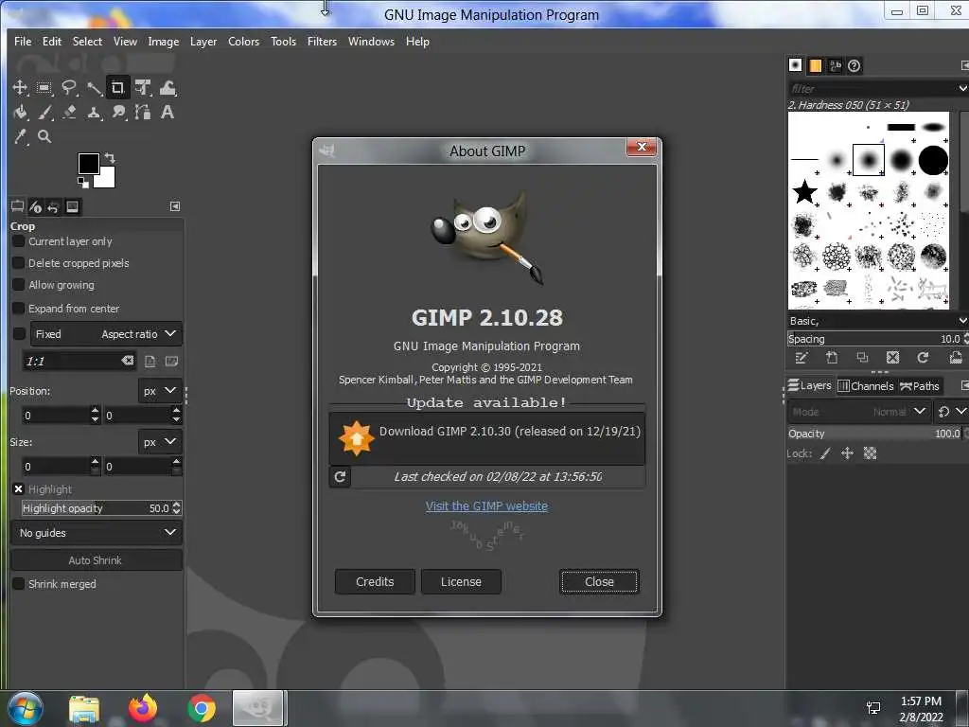Refresh the update check in About dialog
This screenshot has height=727, width=969.
point(340,477)
